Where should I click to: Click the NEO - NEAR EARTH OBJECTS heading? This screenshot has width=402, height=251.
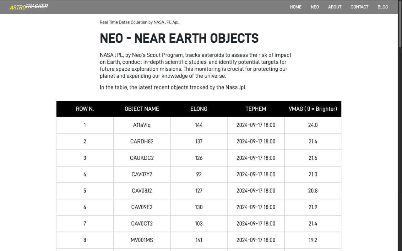click(x=179, y=38)
